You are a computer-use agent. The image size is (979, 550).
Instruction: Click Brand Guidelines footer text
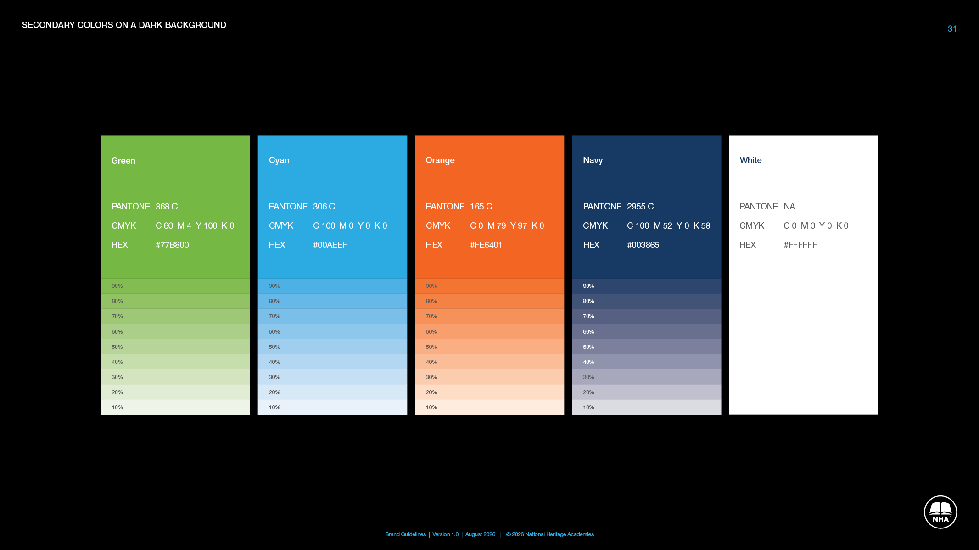405,534
